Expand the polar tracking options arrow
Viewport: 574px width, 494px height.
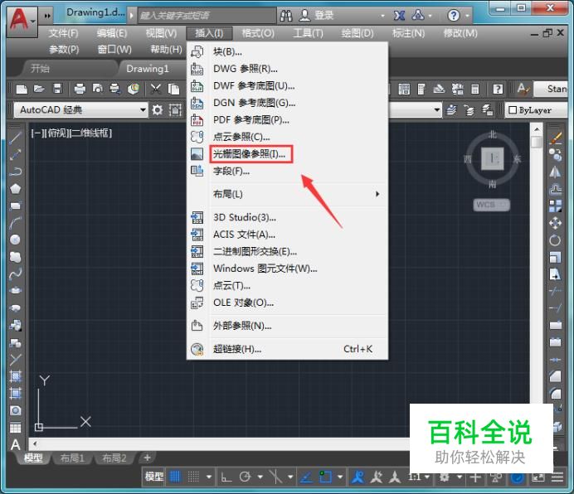260,477
